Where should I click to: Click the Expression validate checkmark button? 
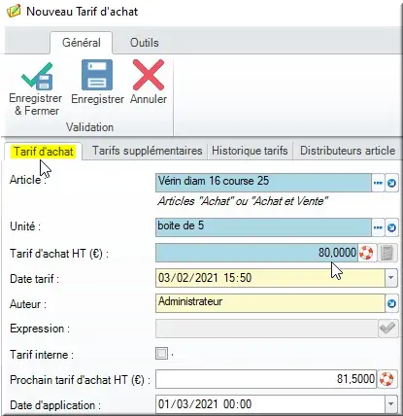click(x=387, y=329)
